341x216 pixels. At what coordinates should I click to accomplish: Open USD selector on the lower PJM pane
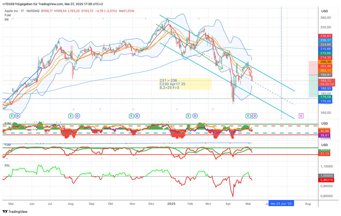point(324,145)
